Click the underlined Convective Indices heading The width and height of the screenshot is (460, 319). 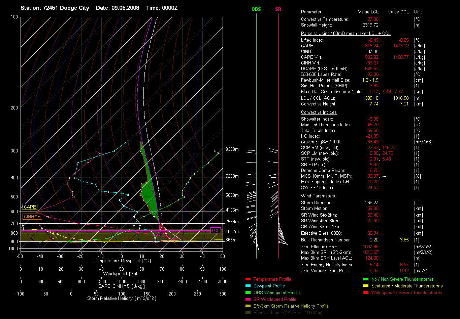(319, 112)
